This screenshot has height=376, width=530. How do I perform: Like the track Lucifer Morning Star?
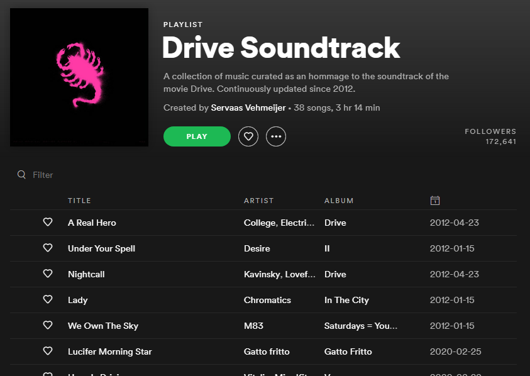point(48,351)
